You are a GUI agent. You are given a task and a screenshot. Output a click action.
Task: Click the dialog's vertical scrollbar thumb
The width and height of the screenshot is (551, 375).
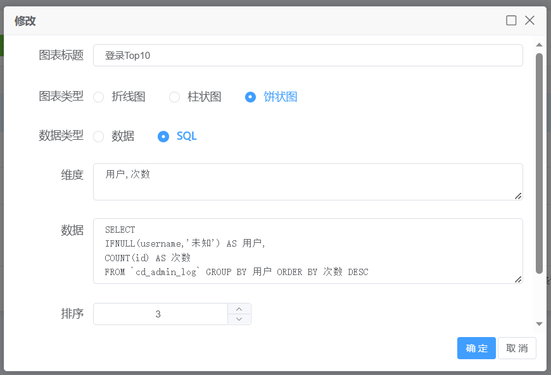point(539,163)
